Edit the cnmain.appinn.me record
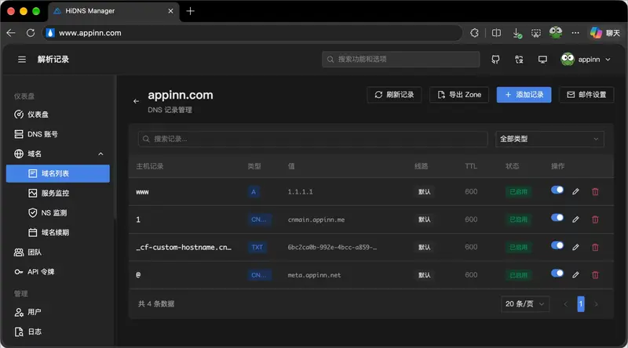The height and width of the screenshot is (348, 628). coord(575,219)
